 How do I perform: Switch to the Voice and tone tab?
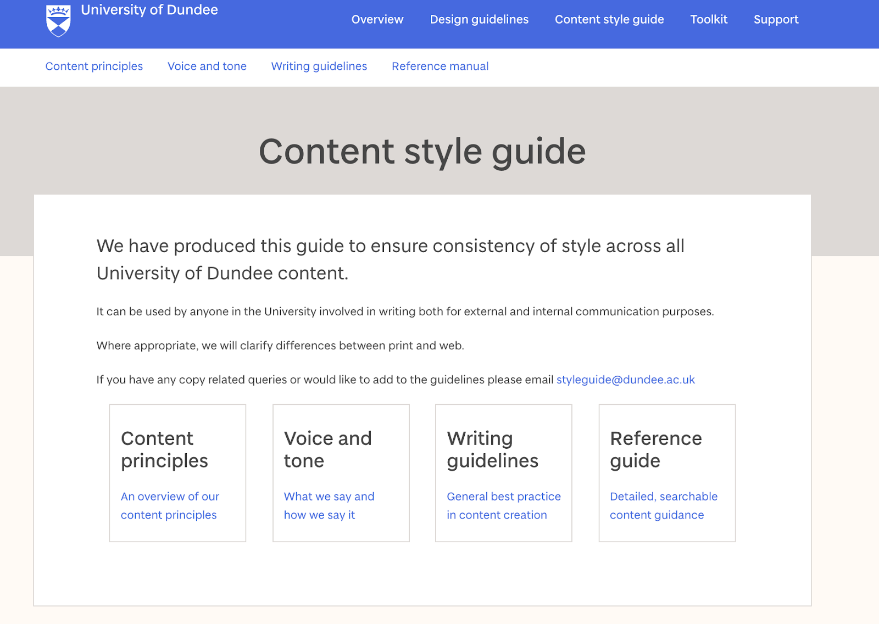tap(207, 66)
